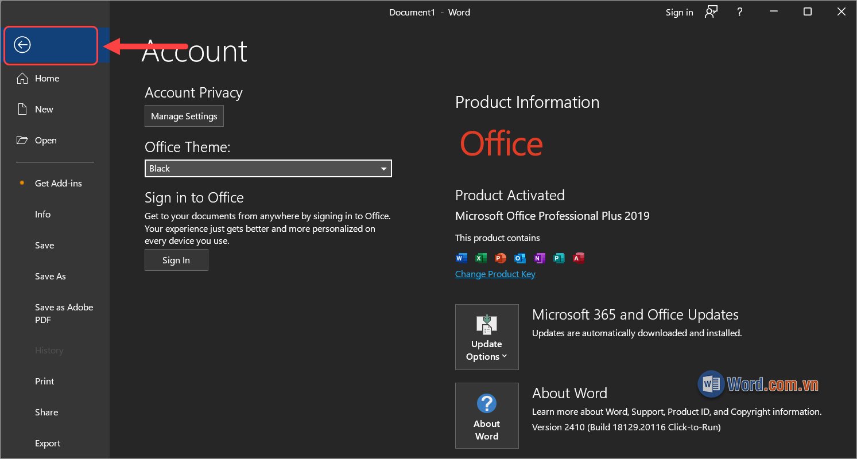Click the OneNote product icon
857x459 pixels.
click(539, 258)
